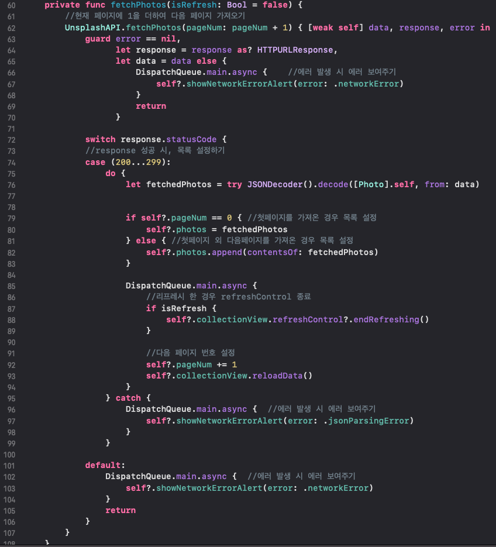Click the 'guard' keyword on line 63
The height and width of the screenshot is (547, 496).
coord(98,39)
